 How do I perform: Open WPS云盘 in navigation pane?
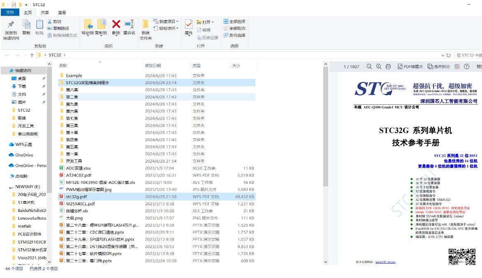(x=24, y=144)
